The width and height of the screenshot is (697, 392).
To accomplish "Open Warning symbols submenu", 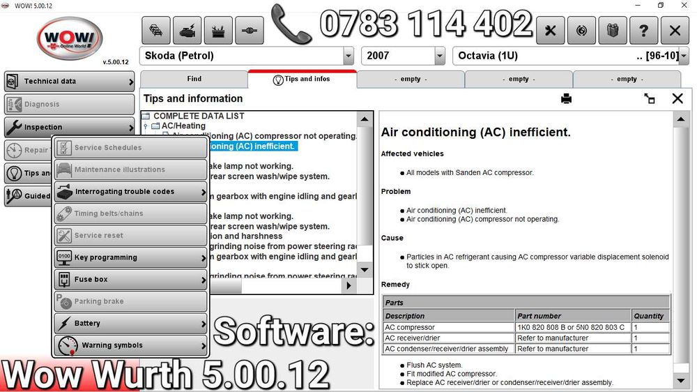I will tap(131, 345).
